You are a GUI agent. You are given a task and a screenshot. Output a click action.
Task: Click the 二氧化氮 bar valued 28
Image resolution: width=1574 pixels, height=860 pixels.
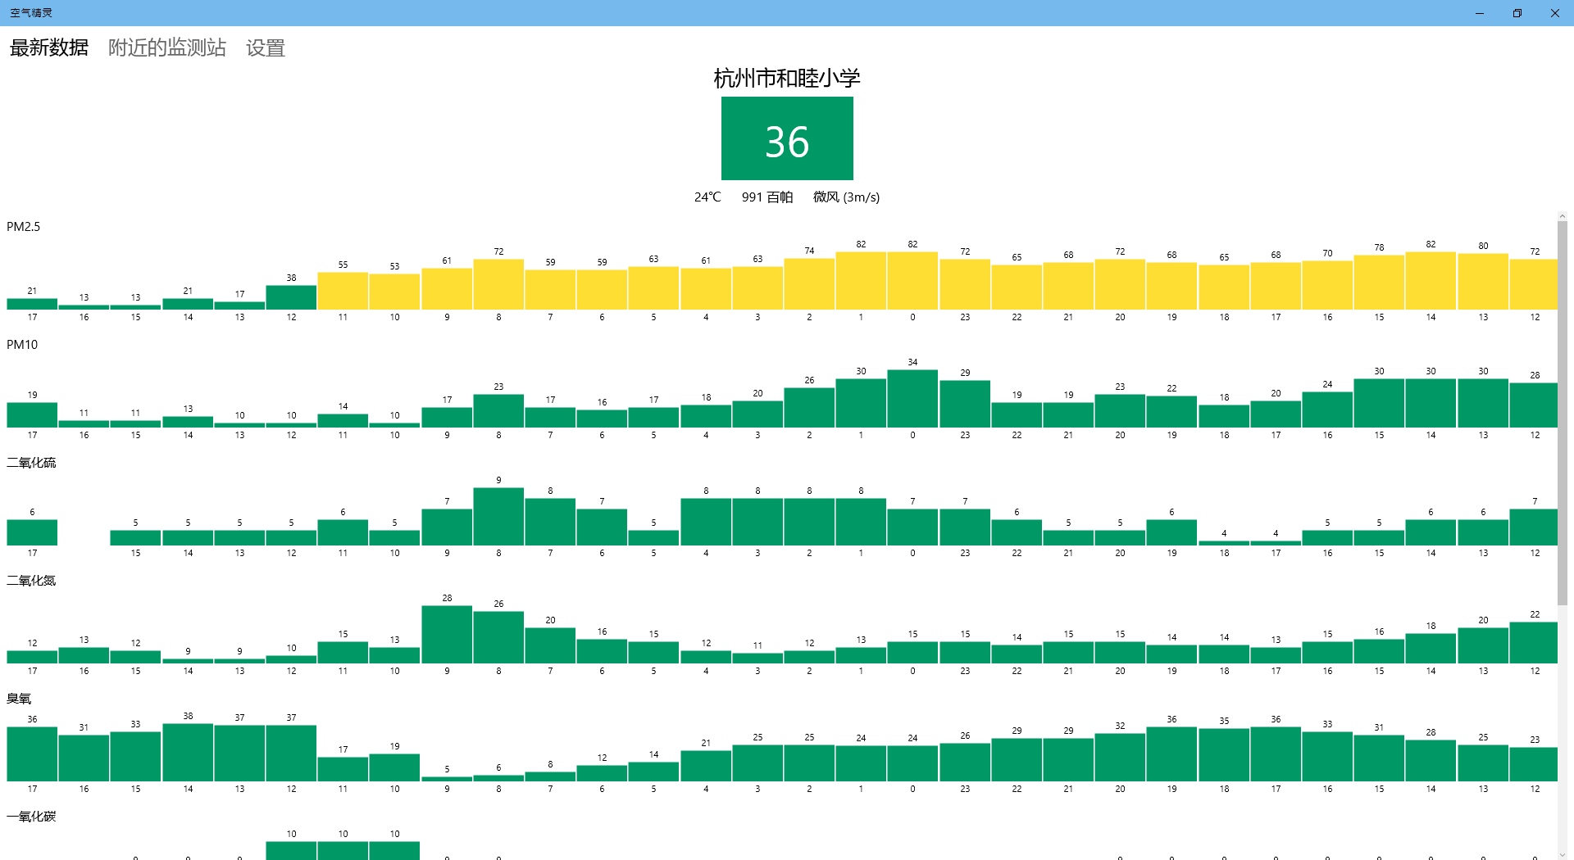[x=447, y=635]
